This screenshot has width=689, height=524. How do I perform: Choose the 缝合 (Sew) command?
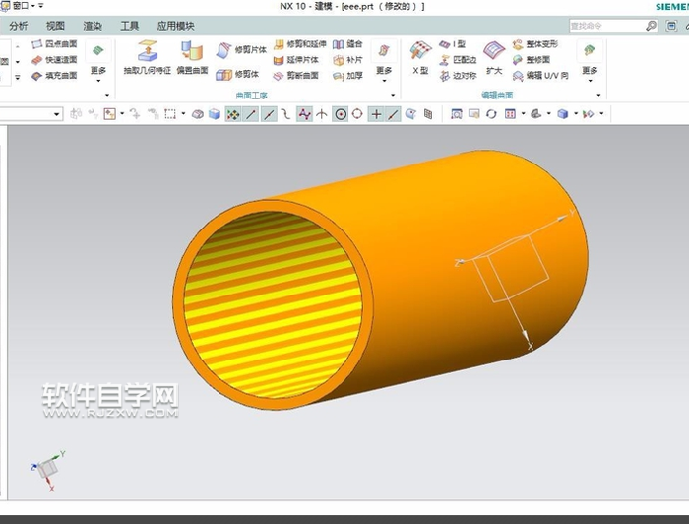347,44
